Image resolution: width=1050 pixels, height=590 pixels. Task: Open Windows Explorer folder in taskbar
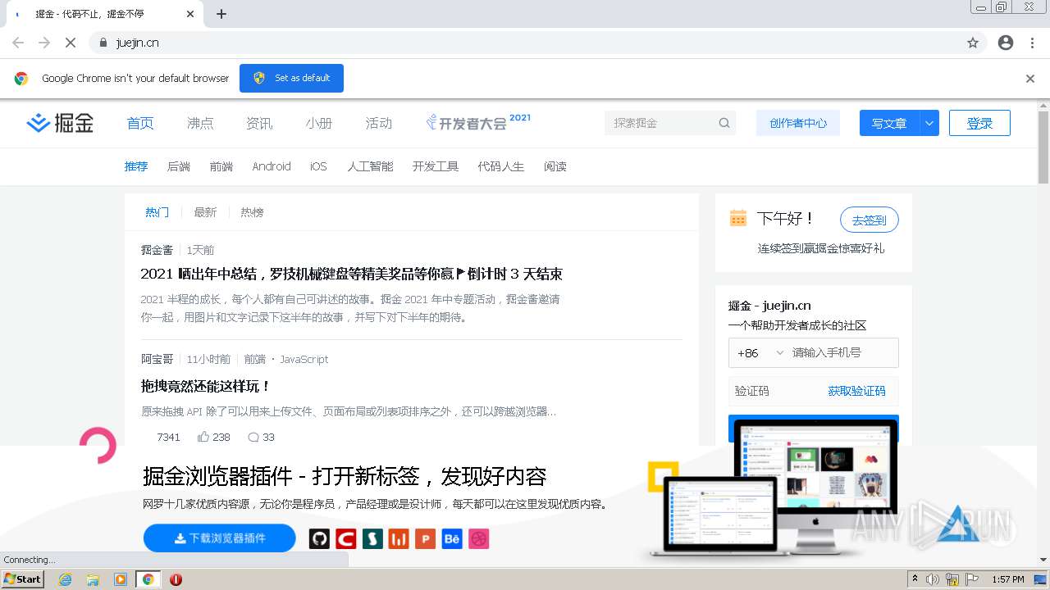click(x=93, y=579)
